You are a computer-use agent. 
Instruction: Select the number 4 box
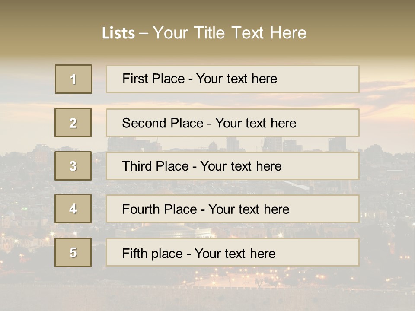[73, 209]
